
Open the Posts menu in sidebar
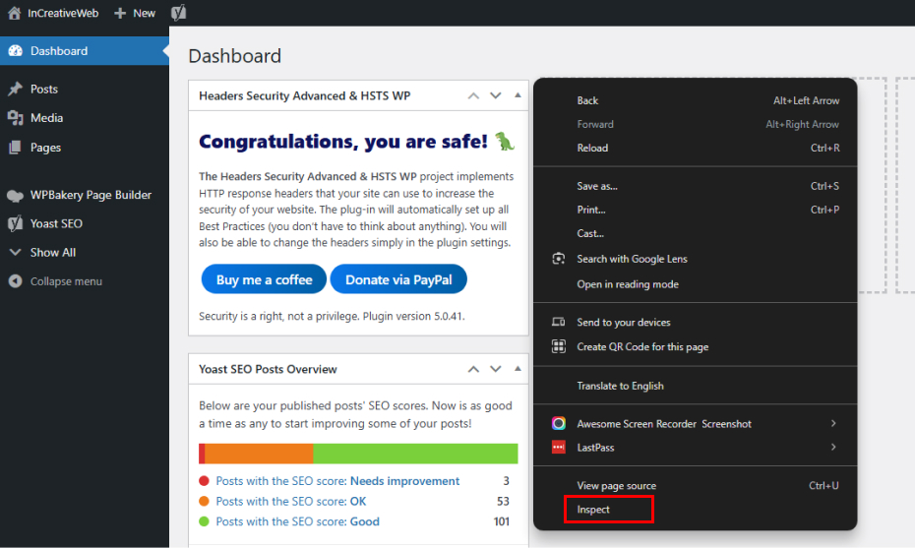(43, 89)
